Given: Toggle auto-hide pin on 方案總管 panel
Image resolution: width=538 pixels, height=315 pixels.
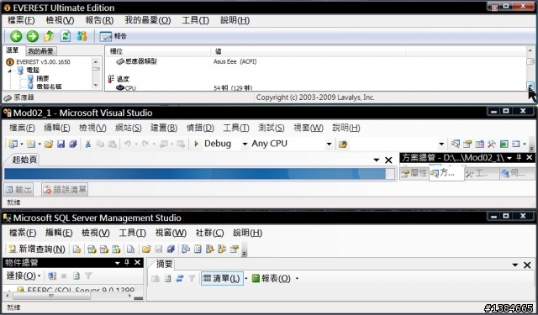Looking at the screenshot, I should coord(520,158).
